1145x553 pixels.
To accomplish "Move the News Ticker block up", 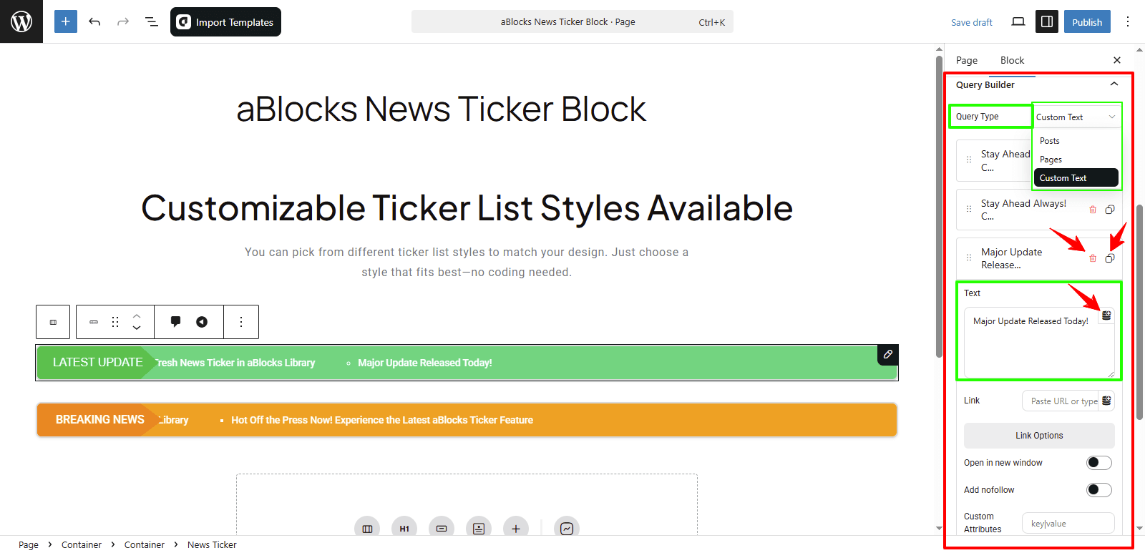I will (137, 315).
